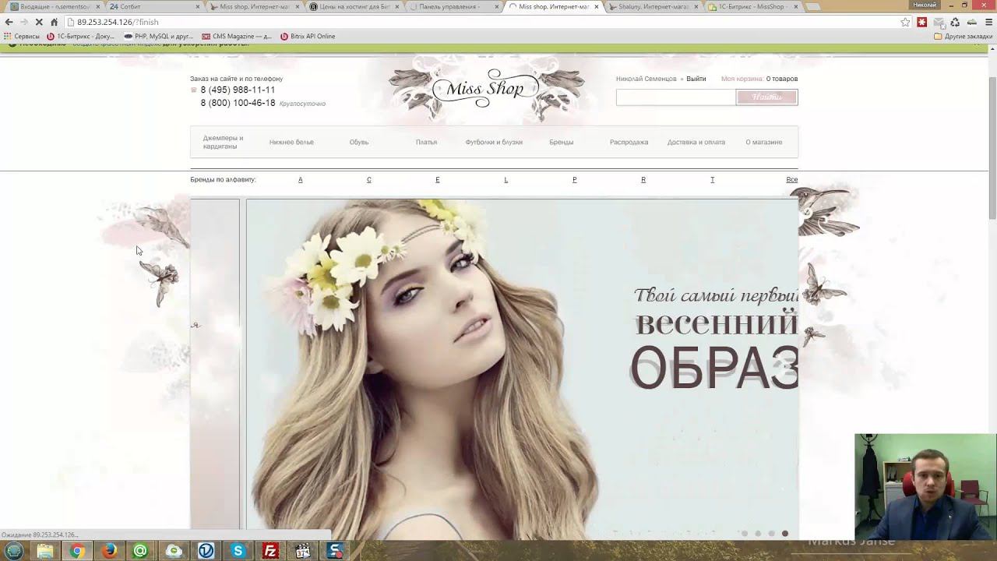Open the screen recorder taskbar icon
997x561 pixels.
(335, 551)
